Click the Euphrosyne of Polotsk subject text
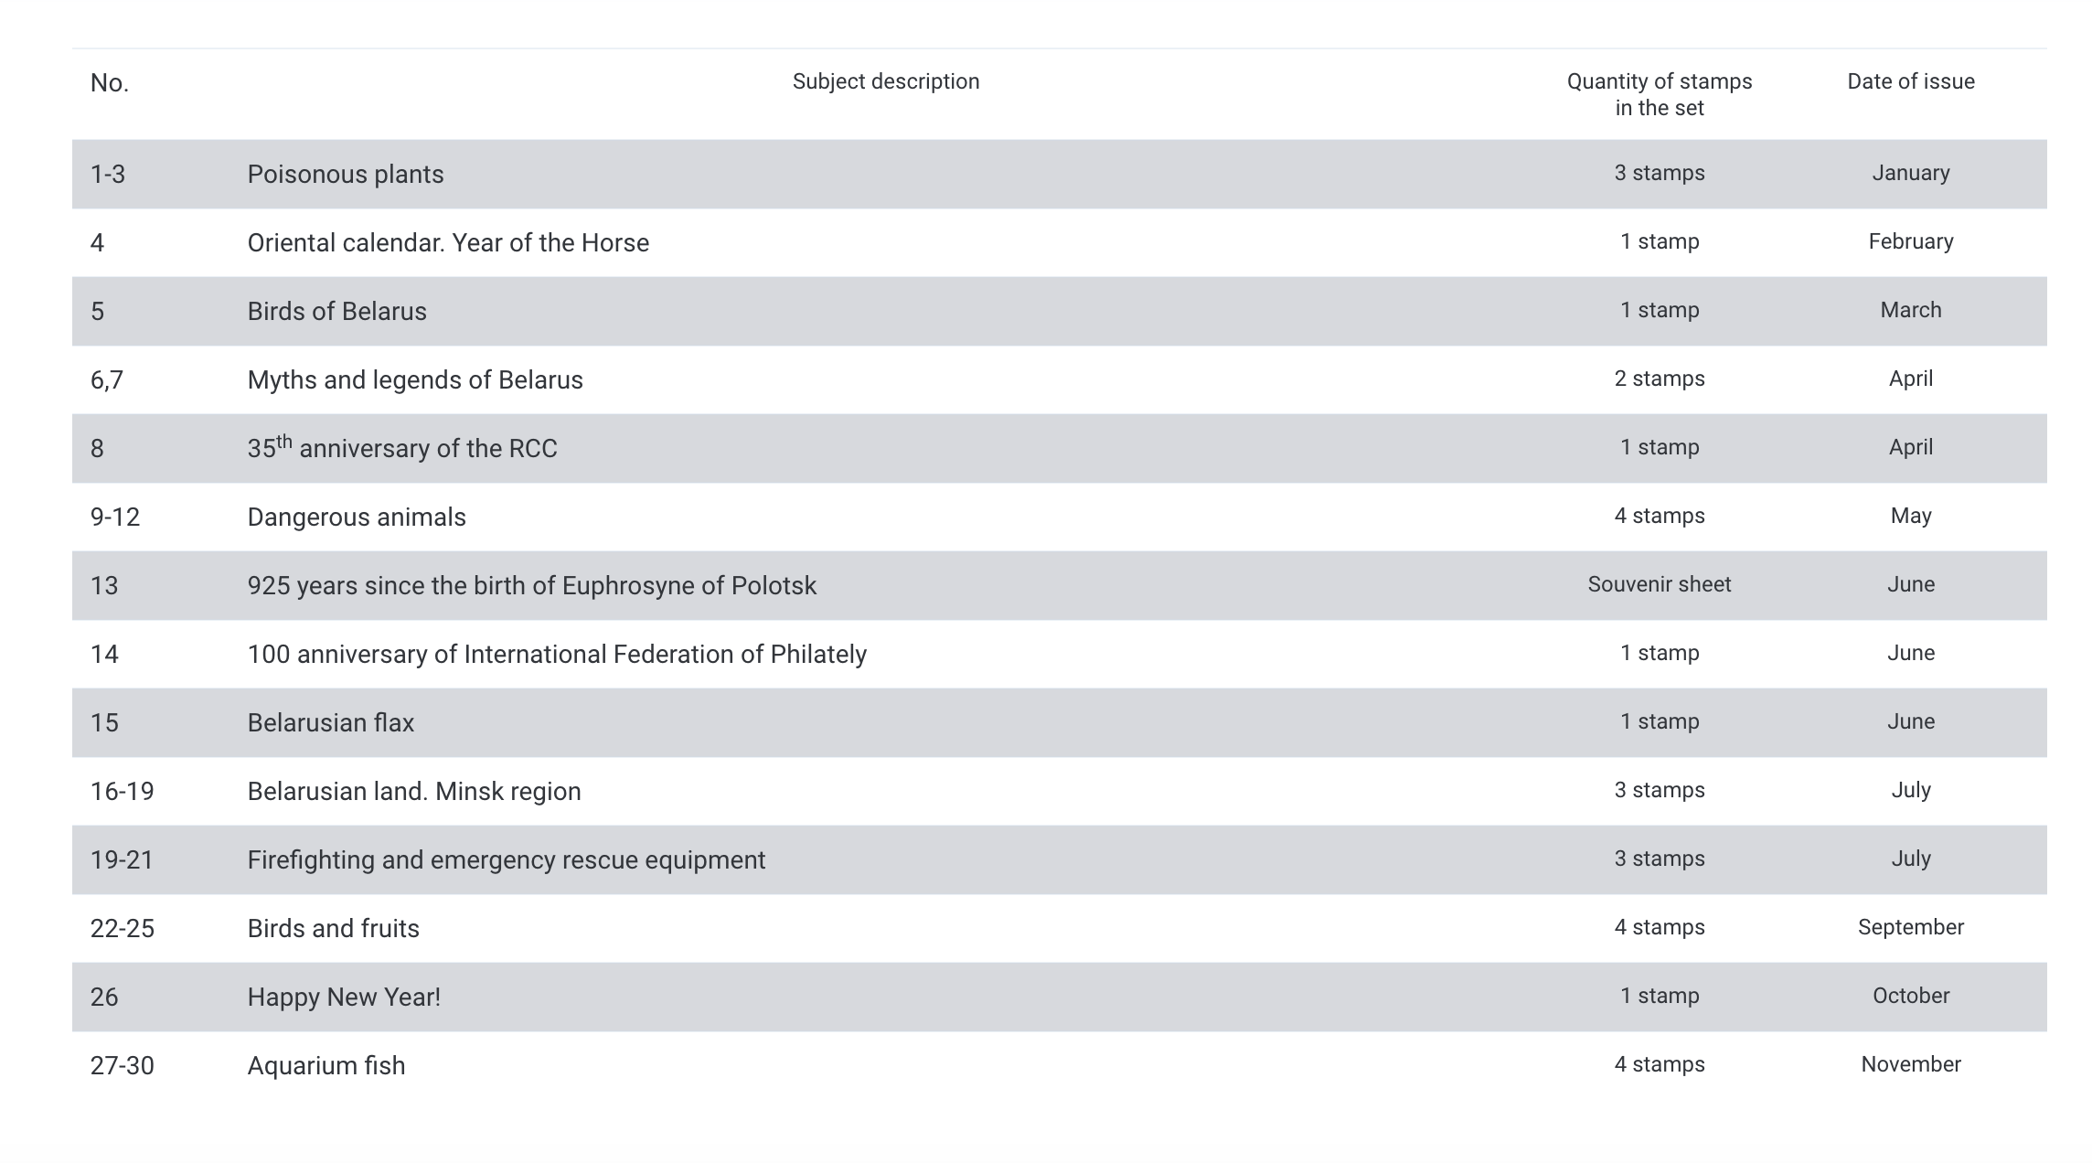The image size is (2092, 1163). [531, 585]
